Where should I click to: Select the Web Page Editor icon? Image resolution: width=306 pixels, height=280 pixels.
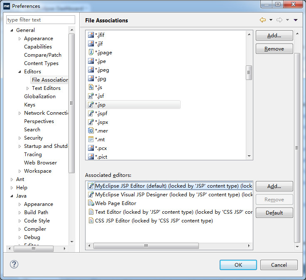point(91,203)
